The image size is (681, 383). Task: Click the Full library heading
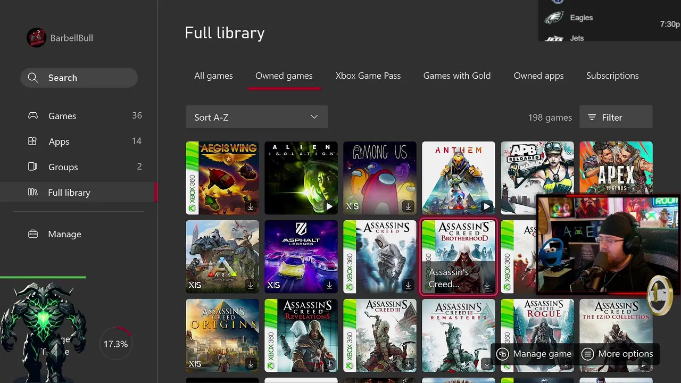225,33
